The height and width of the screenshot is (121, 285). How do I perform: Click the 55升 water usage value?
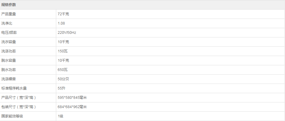[61, 88]
